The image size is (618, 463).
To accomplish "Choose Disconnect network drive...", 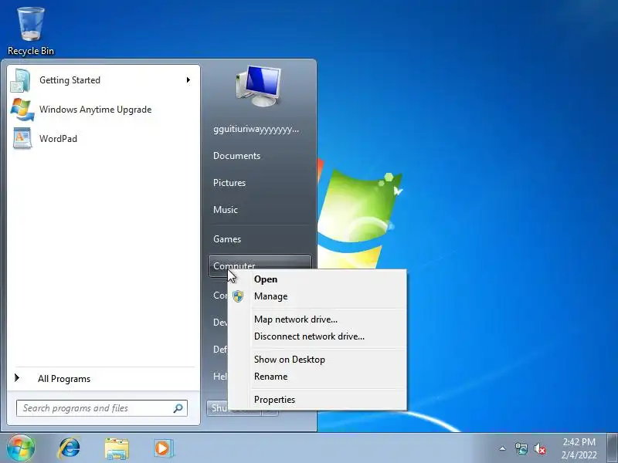I will 317,336.
